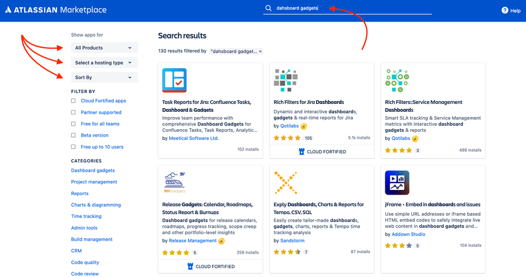Image resolution: width=526 pixels, height=278 pixels.
Task: Select Project management category
Action: coord(94,181)
